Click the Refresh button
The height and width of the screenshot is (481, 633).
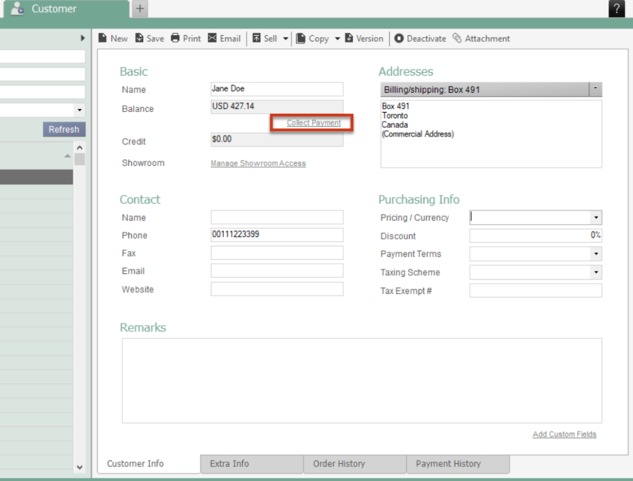coord(64,129)
